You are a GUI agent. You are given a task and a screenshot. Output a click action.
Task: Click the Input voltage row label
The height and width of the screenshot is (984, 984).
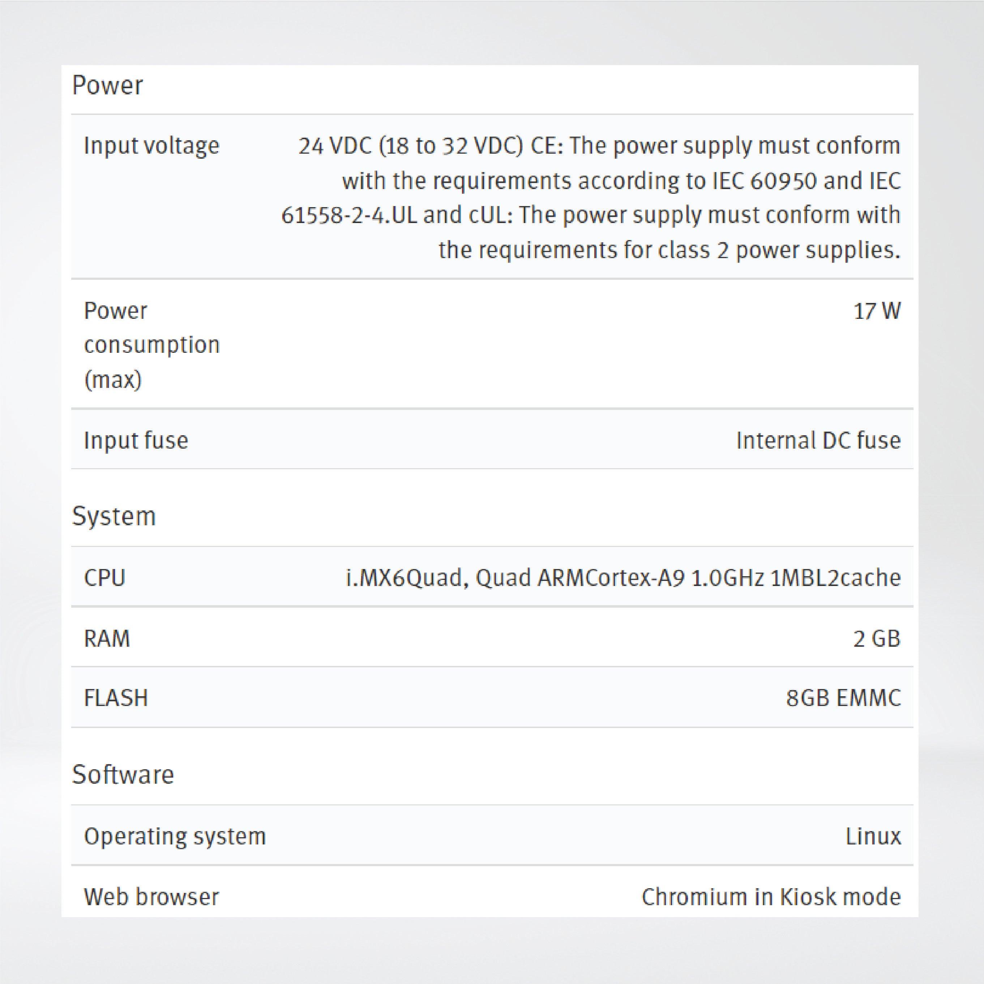coord(152,145)
